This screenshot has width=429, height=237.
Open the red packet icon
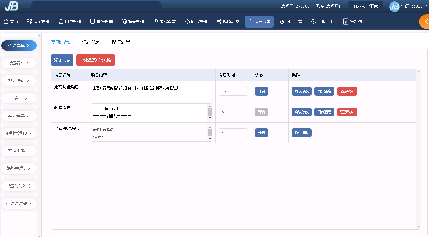(346, 22)
